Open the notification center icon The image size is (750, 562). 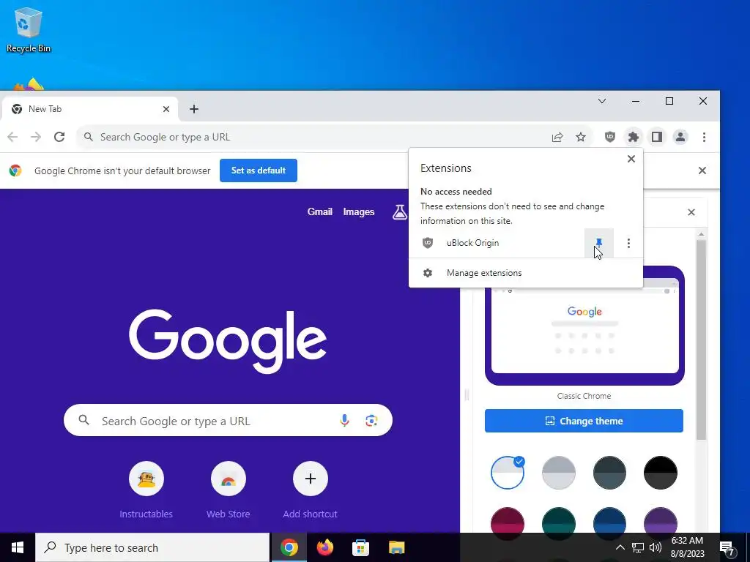727,547
